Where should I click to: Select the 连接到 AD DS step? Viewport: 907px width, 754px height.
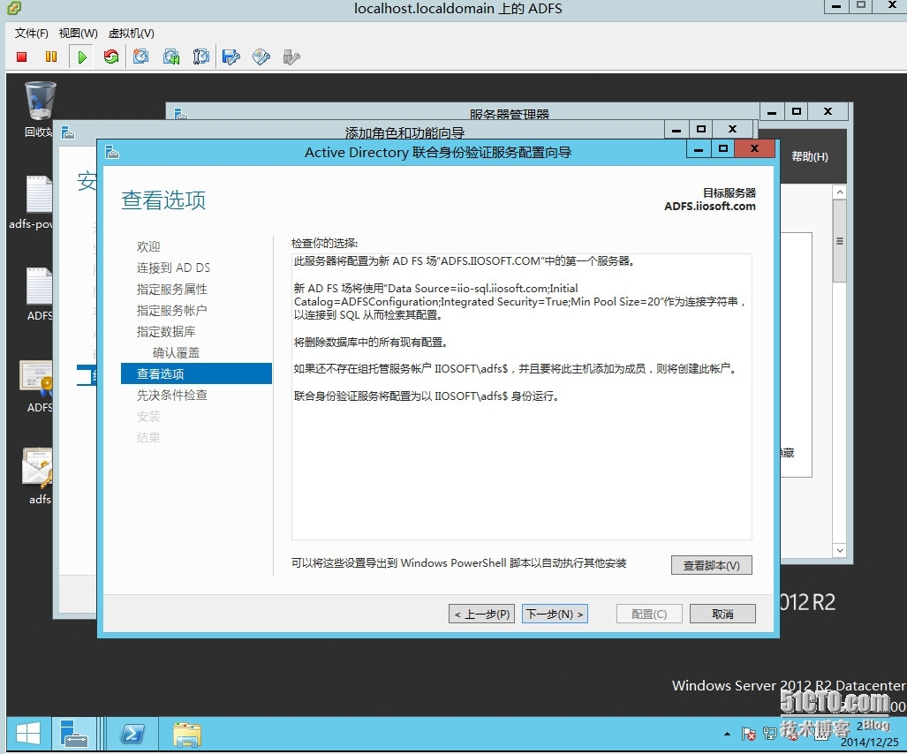pos(173,268)
